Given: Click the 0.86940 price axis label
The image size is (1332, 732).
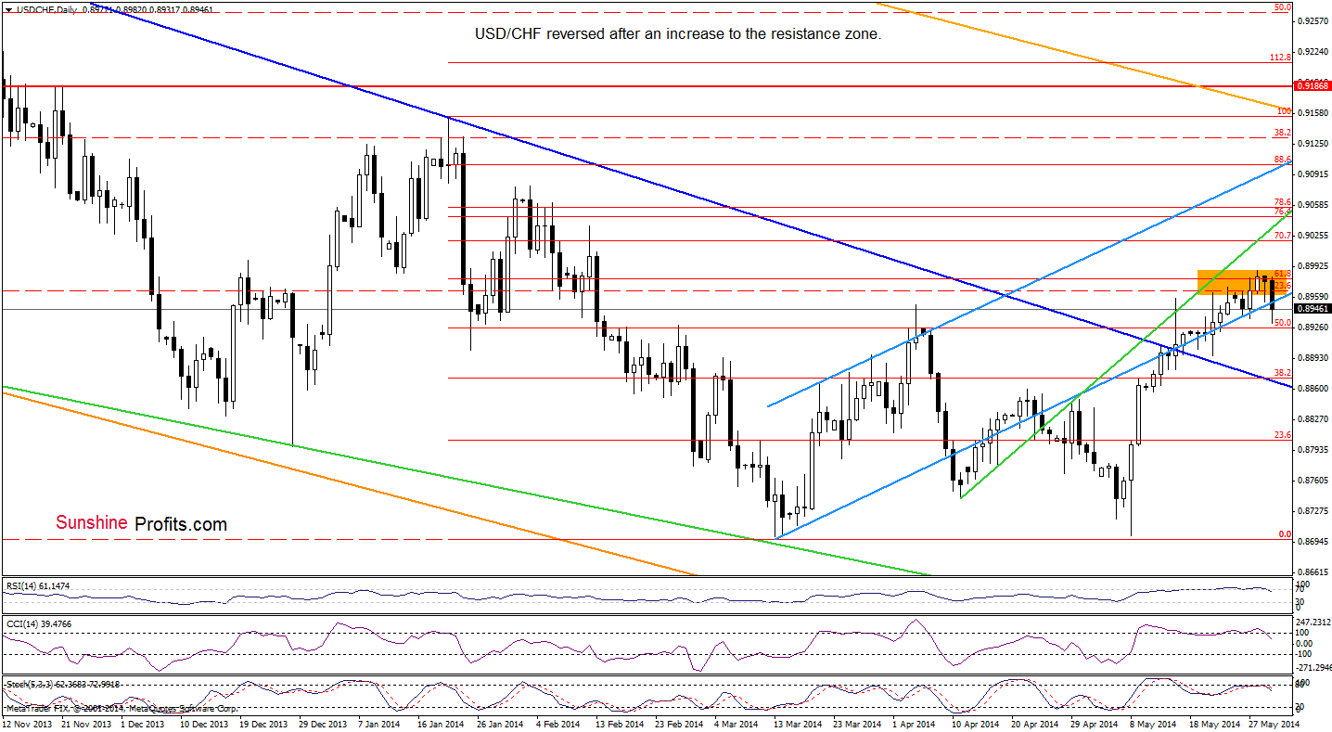Looking at the screenshot, I should [1313, 542].
